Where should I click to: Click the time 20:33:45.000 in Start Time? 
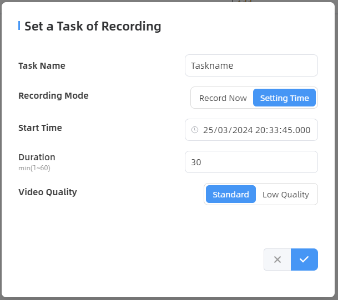[x=283, y=130]
